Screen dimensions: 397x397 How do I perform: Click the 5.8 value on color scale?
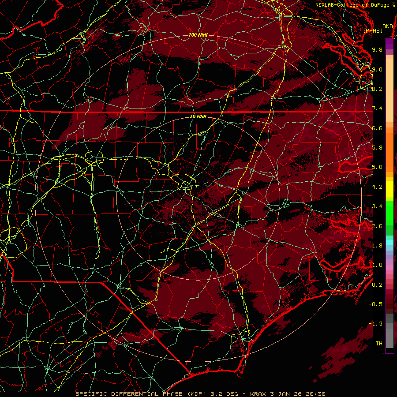[377, 148]
